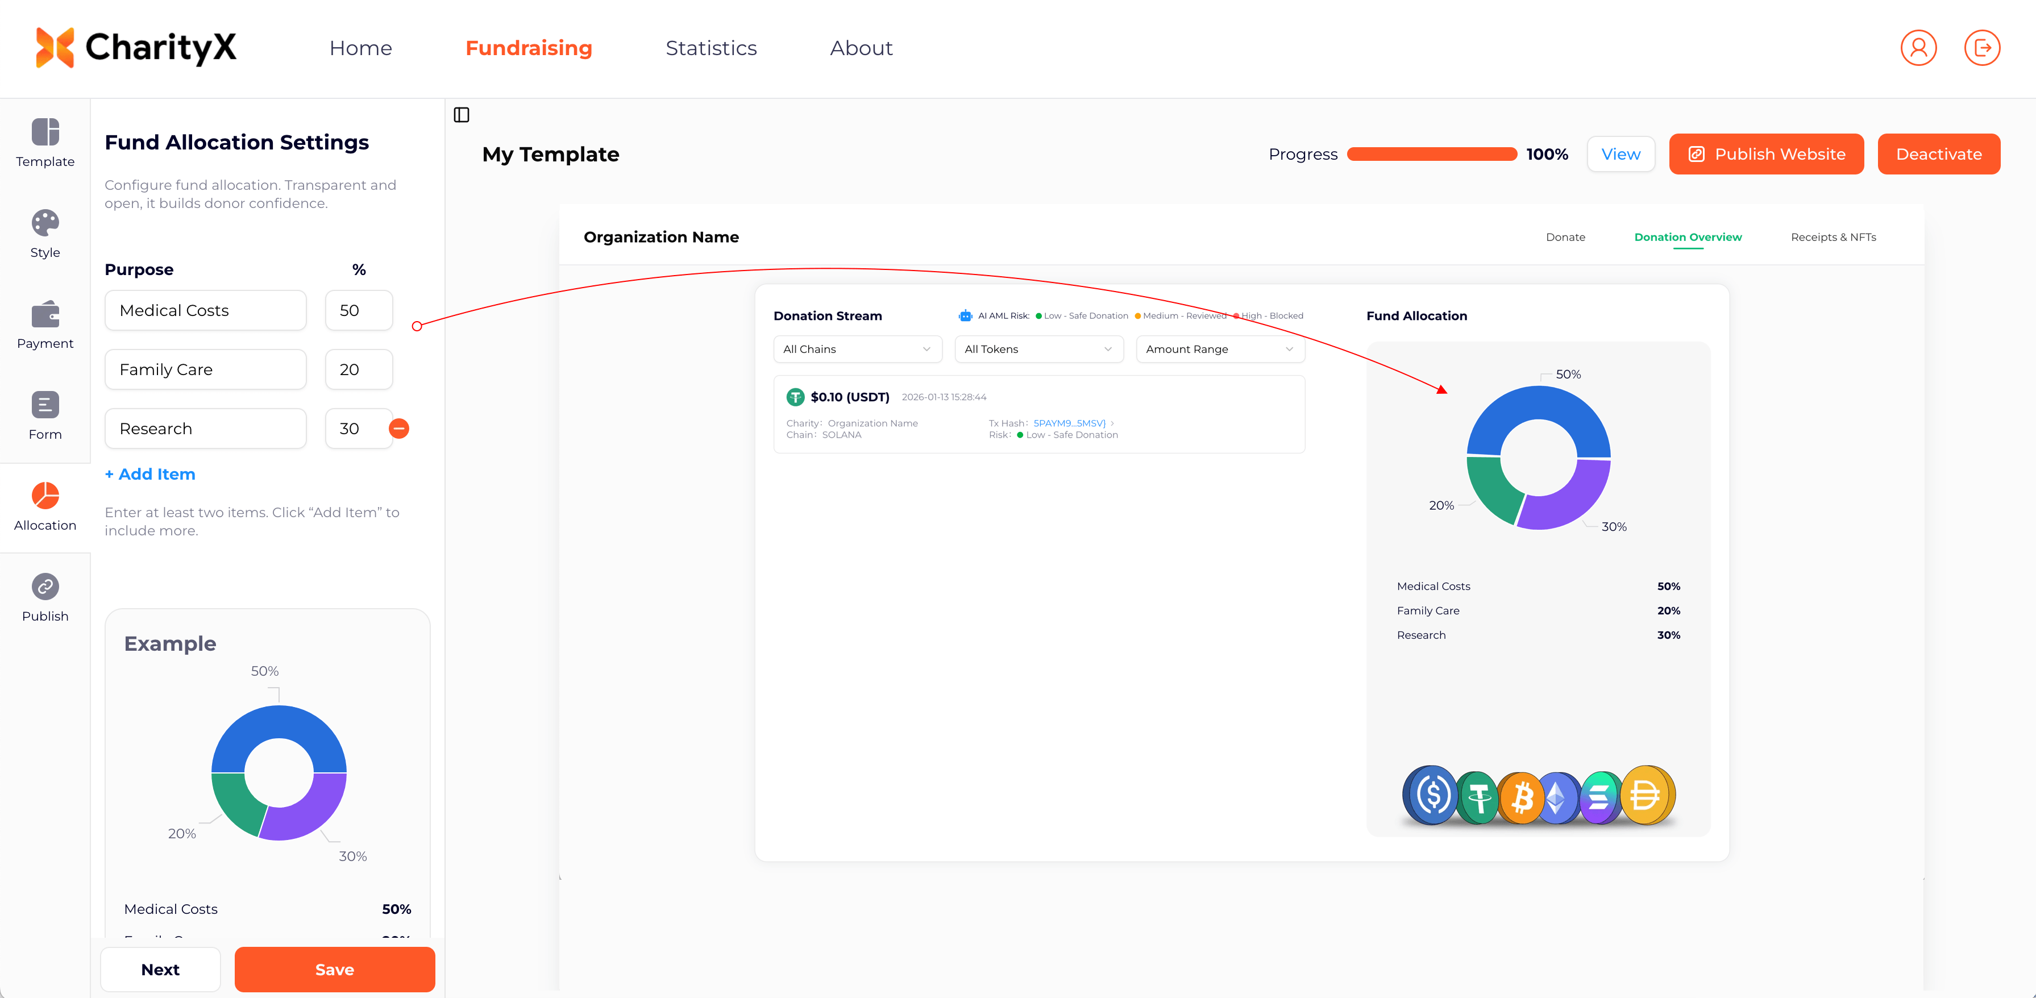The image size is (2036, 998).
Task: Click the orange progress bar
Action: click(x=1431, y=154)
